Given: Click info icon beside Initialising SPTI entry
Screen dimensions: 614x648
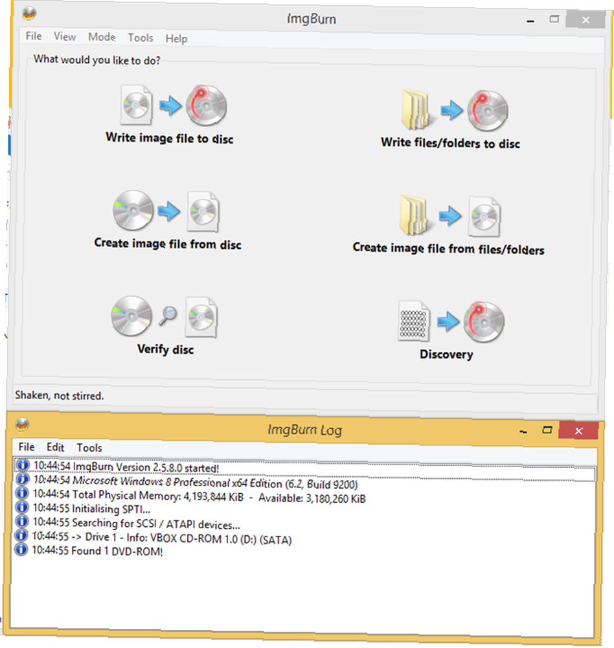Looking at the screenshot, I should coord(21,507).
